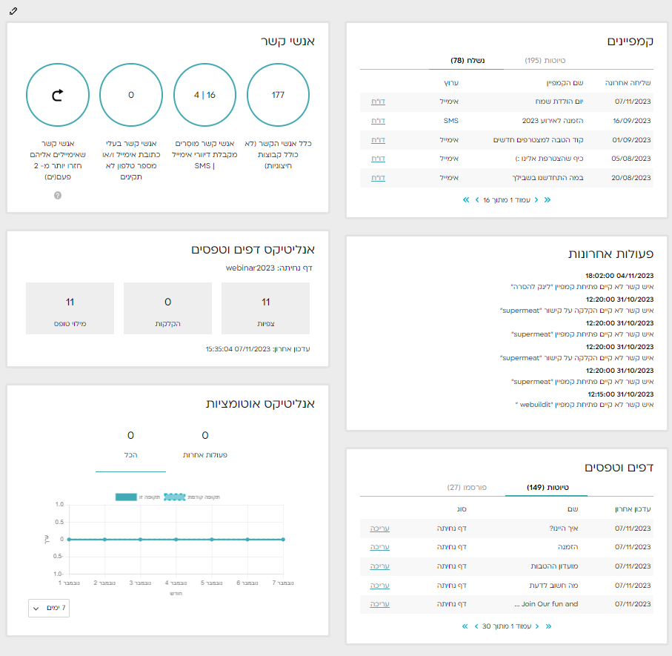Click the עדכון אחרון column header in pages

633,509
